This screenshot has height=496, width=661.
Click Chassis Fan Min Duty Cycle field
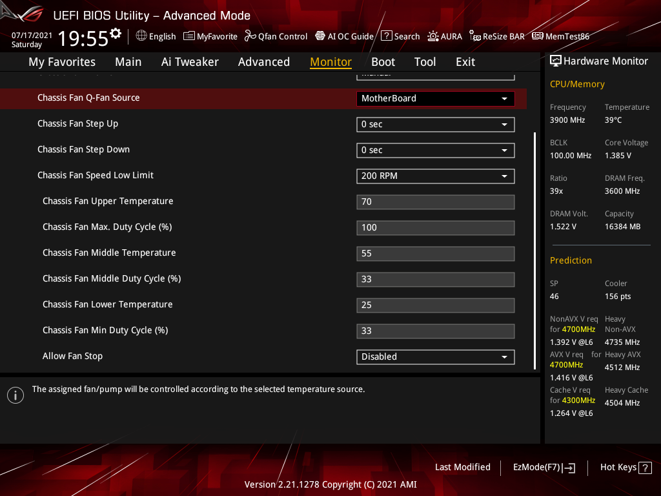[436, 331]
